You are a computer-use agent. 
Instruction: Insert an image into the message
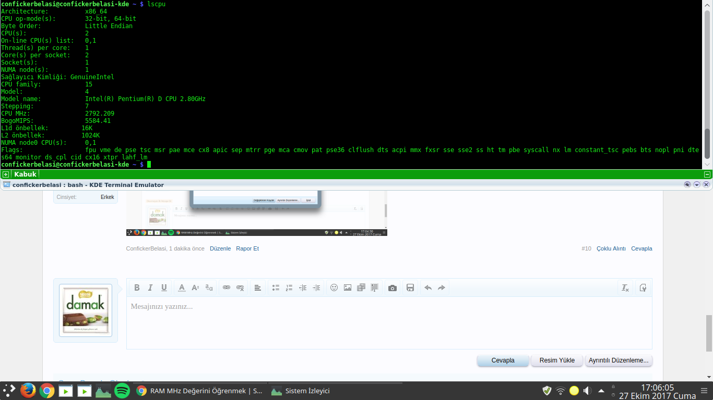tap(348, 287)
